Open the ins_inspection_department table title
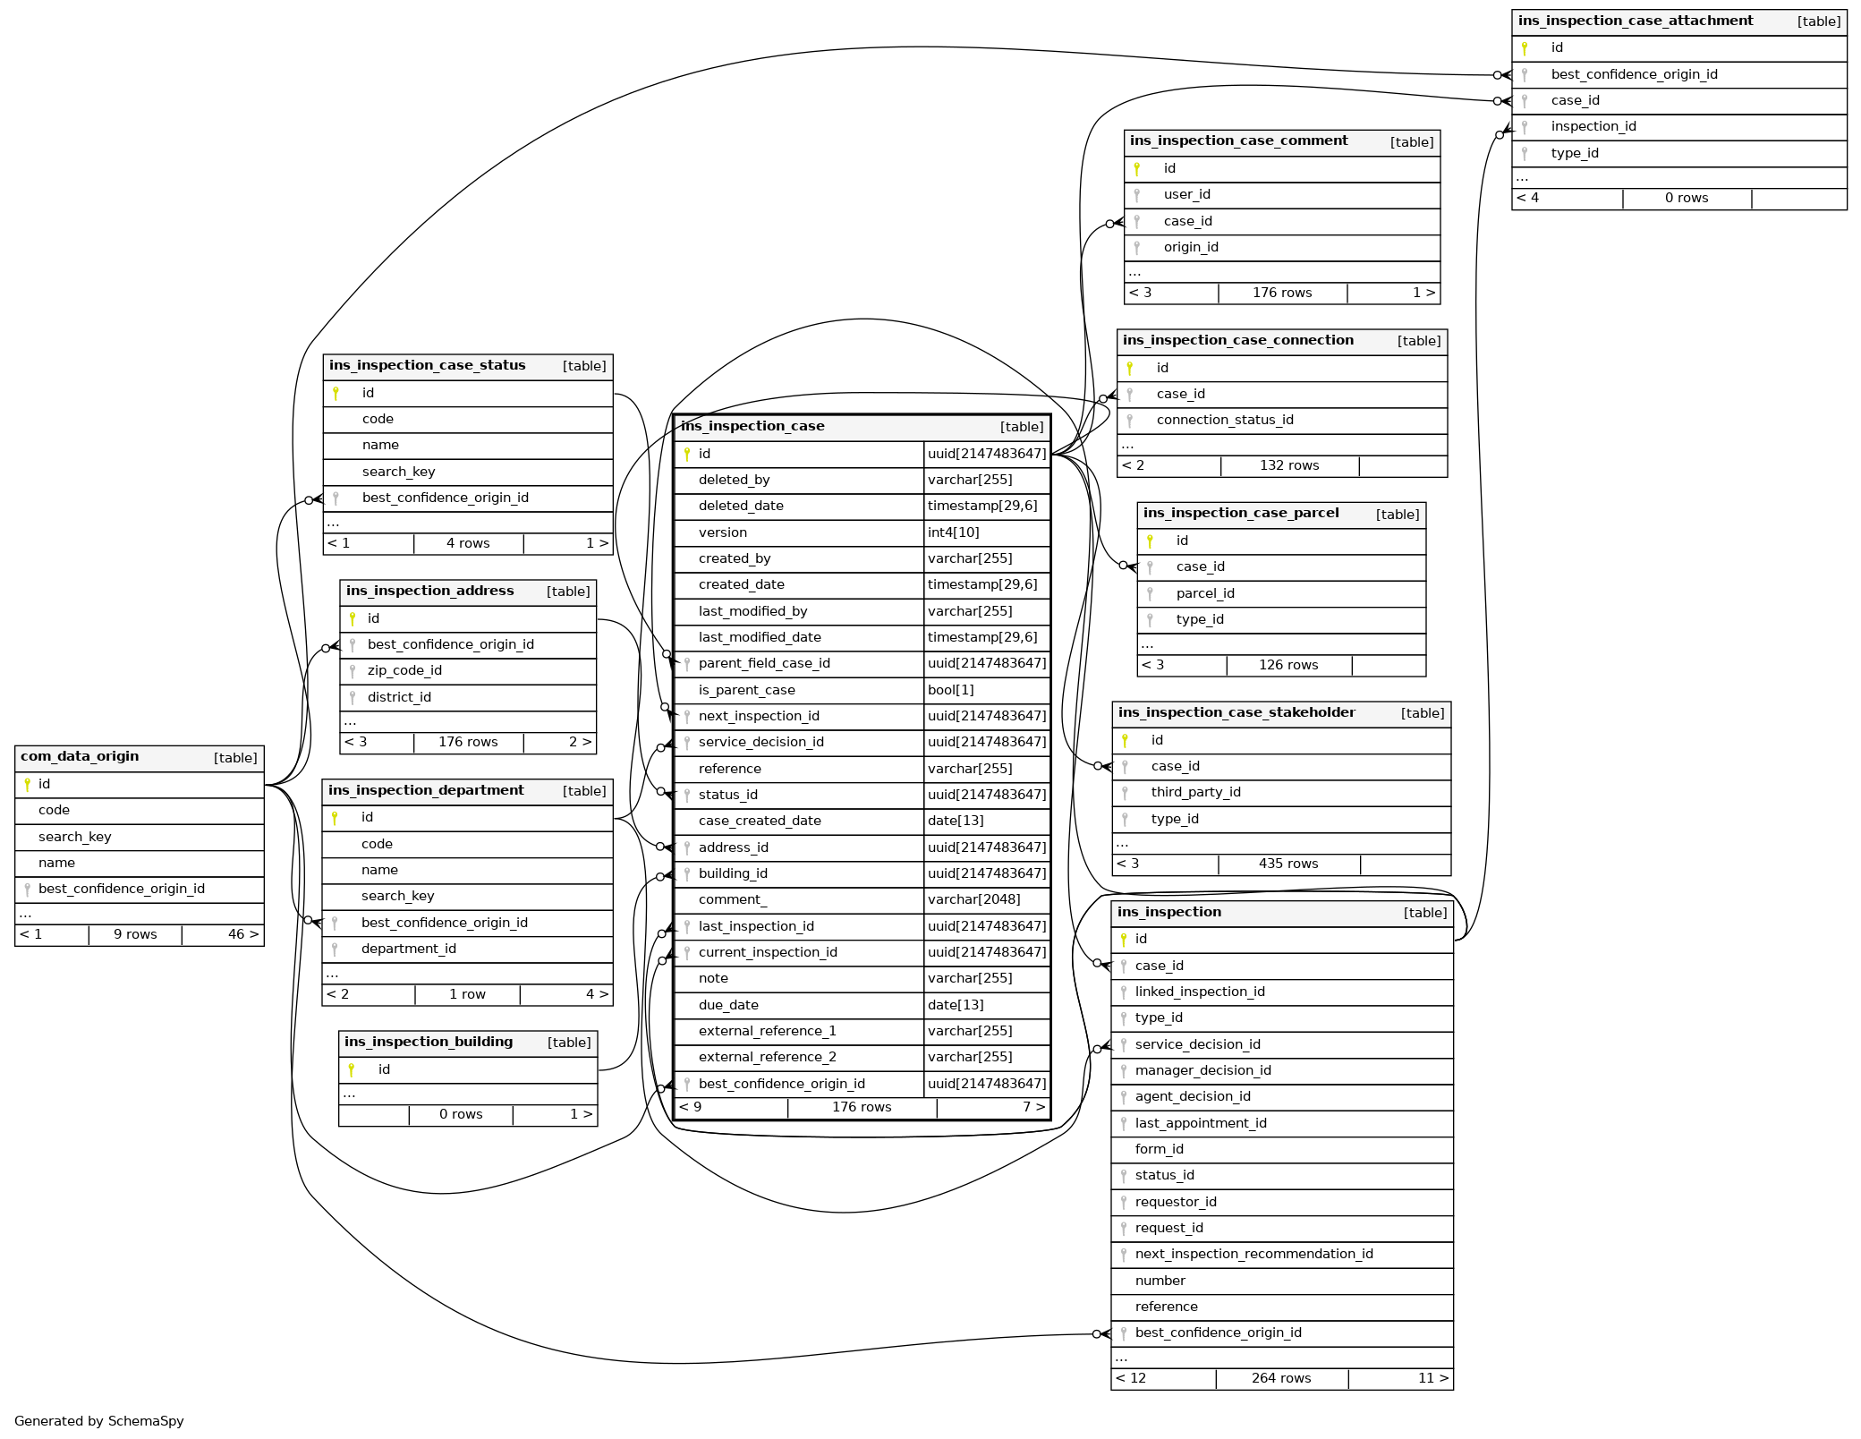Image resolution: width=1861 pixels, height=1439 pixels. click(426, 791)
